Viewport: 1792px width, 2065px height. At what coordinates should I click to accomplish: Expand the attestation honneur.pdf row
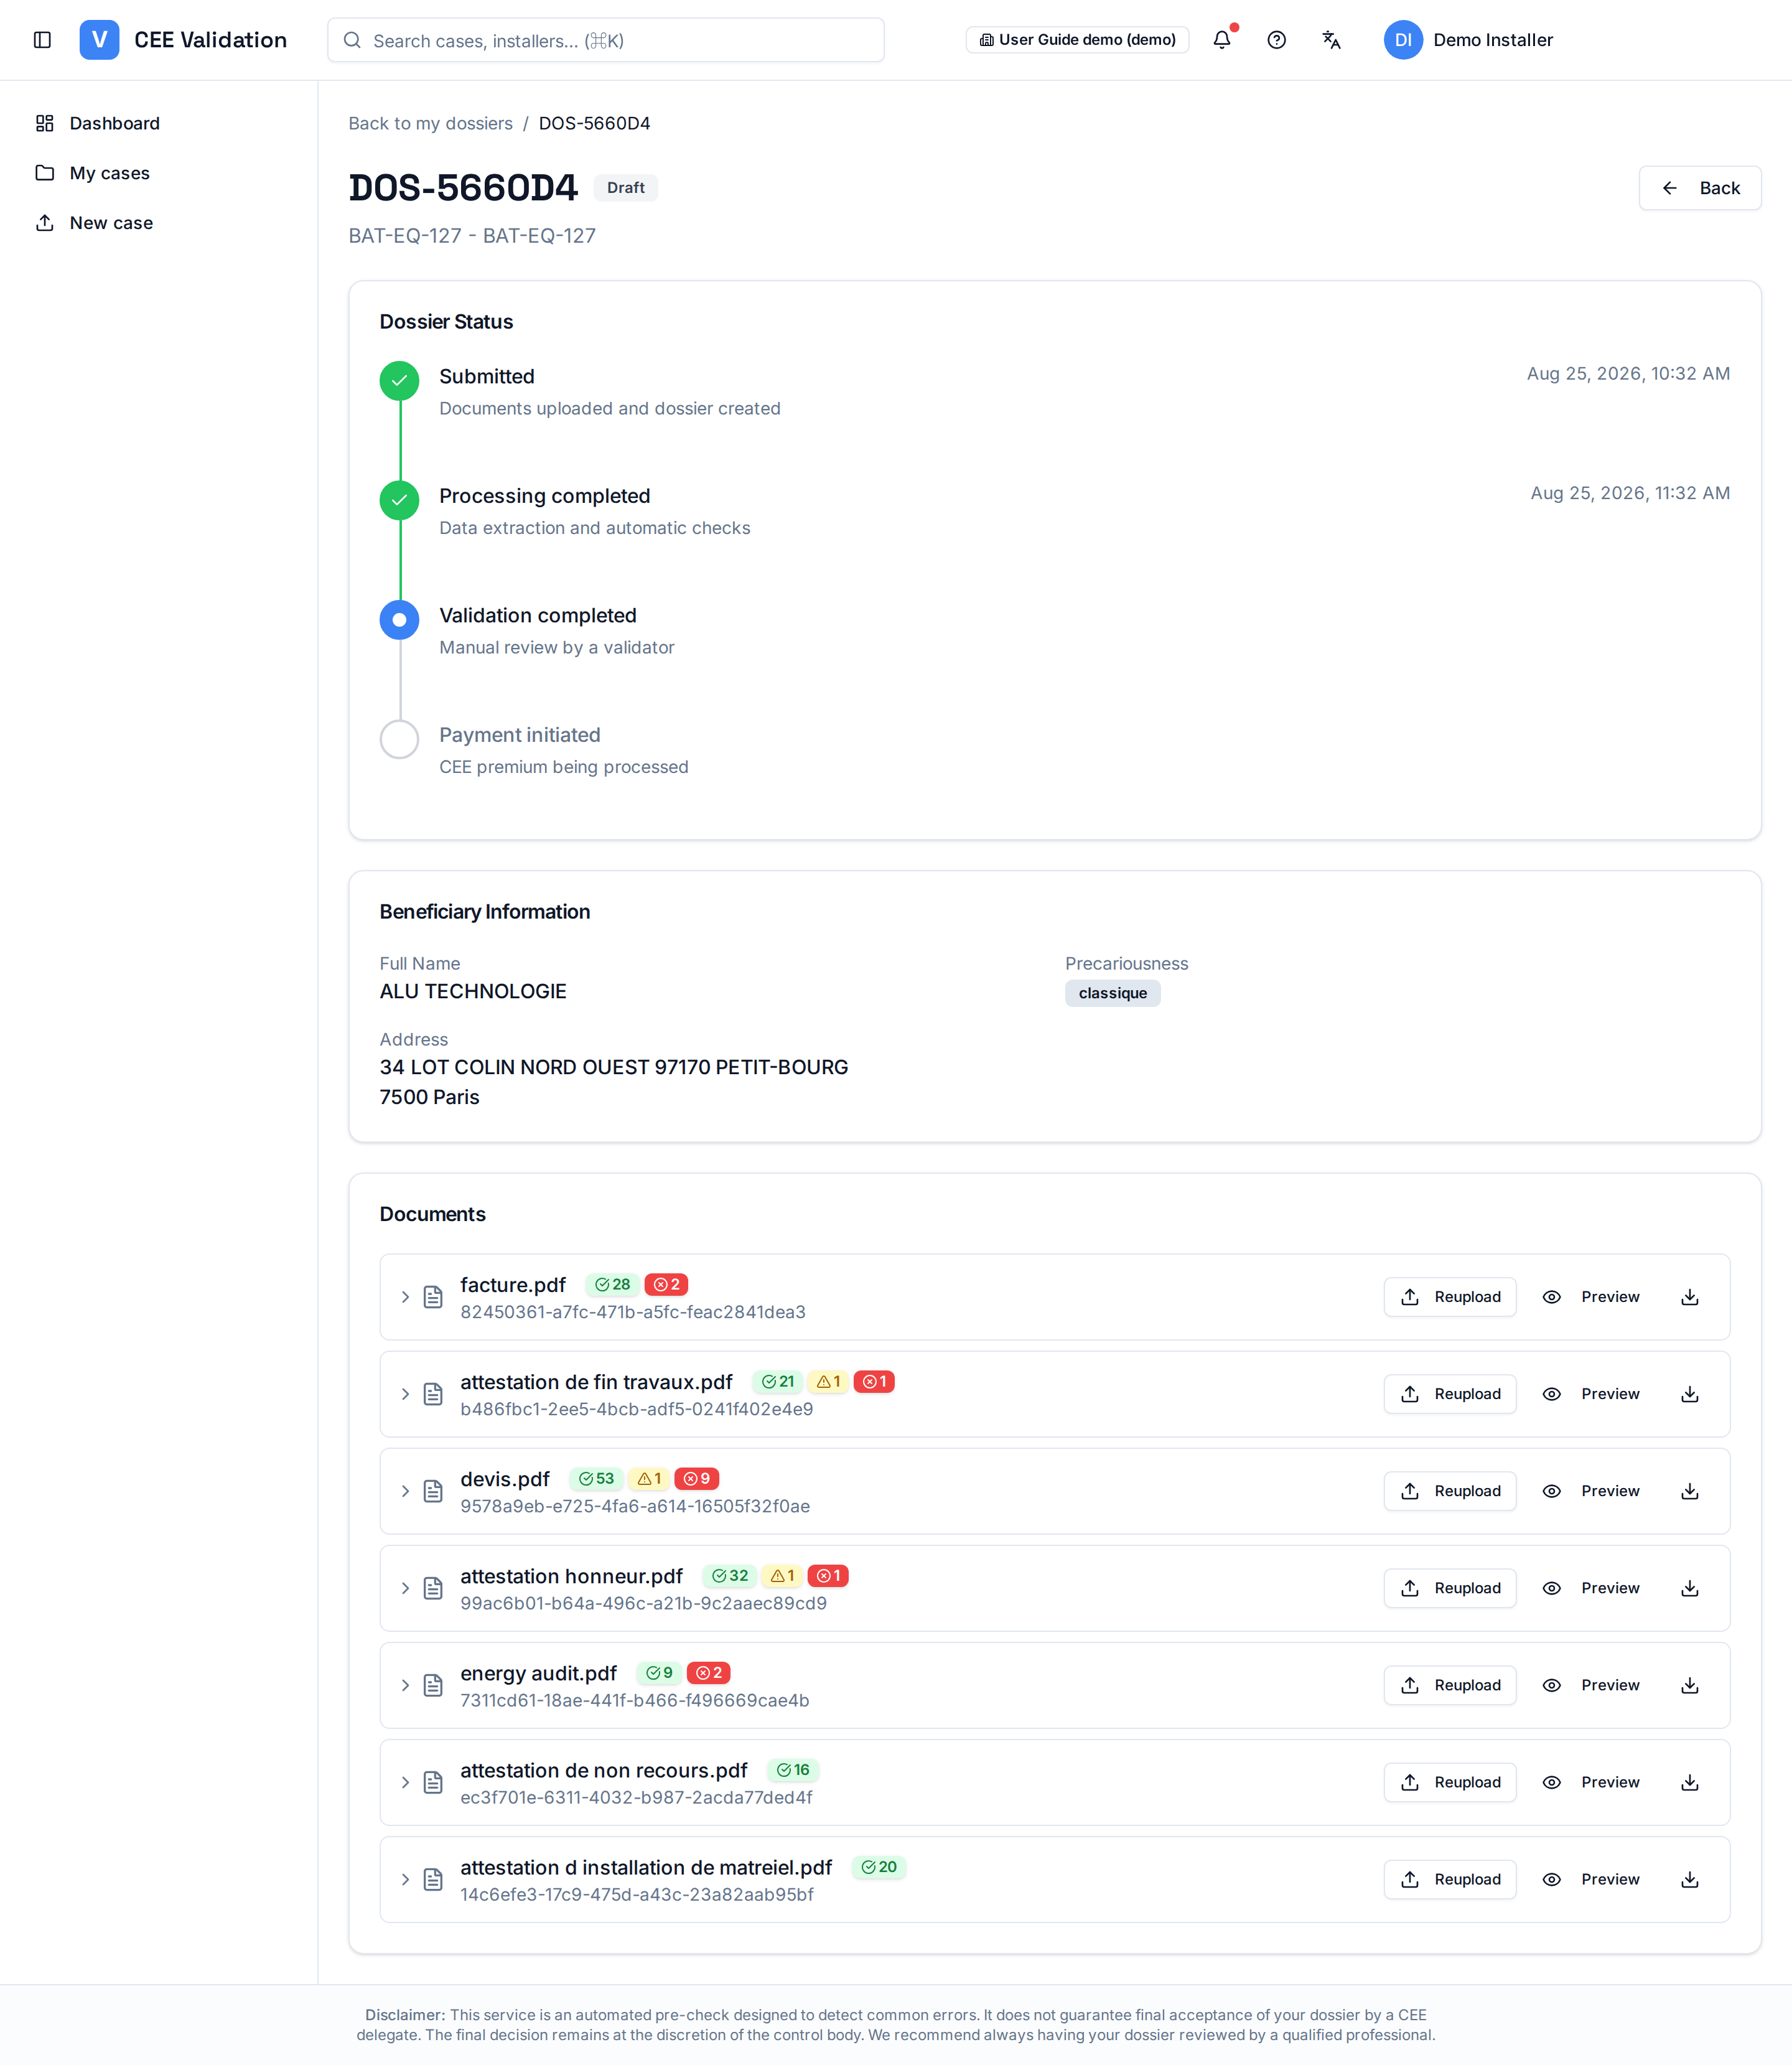405,1588
